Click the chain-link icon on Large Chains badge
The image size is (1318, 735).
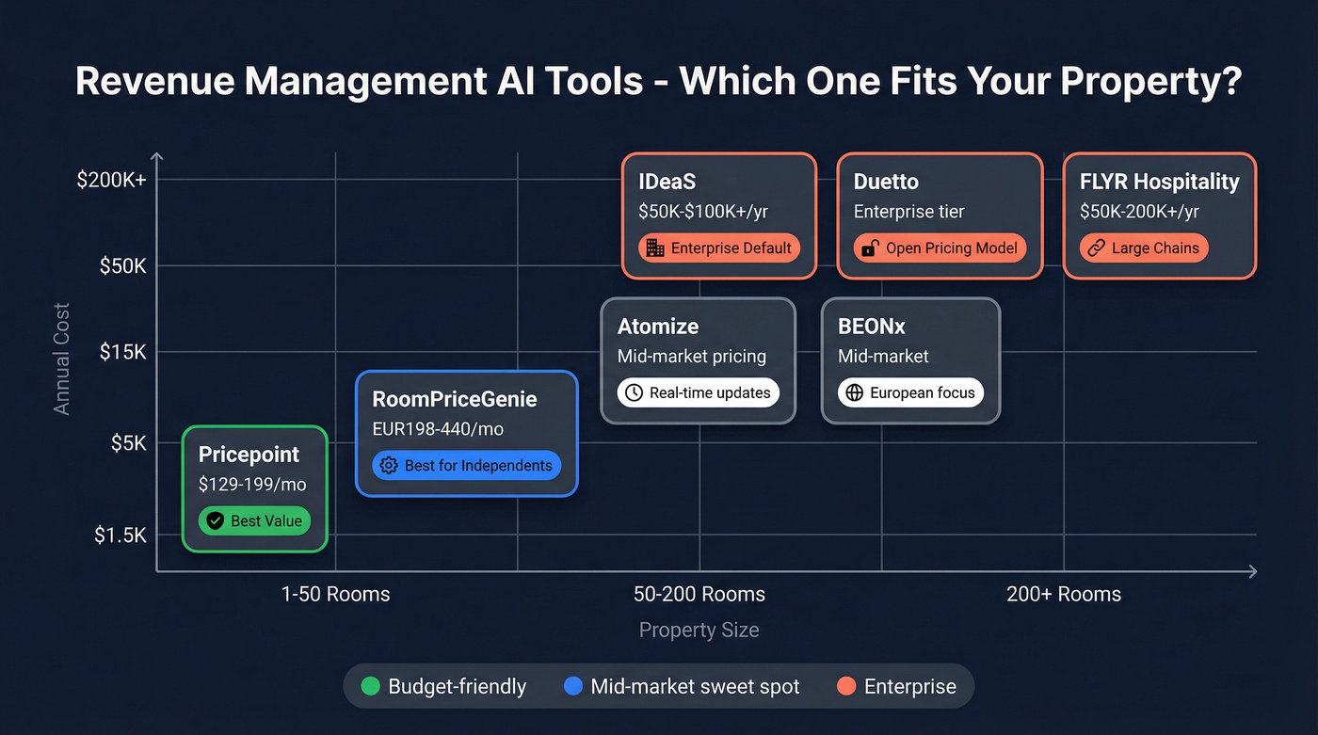pyautogui.click(x=1098, y=248)
